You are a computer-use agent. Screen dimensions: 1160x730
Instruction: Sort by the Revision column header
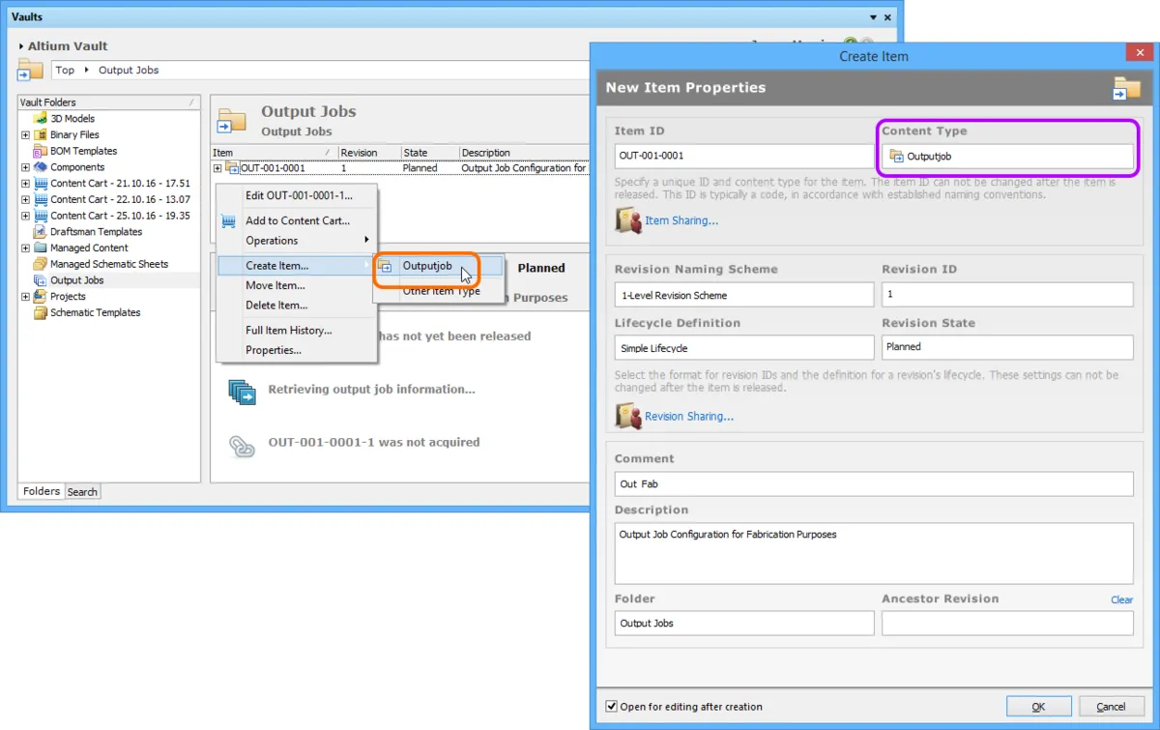(369, 153)
